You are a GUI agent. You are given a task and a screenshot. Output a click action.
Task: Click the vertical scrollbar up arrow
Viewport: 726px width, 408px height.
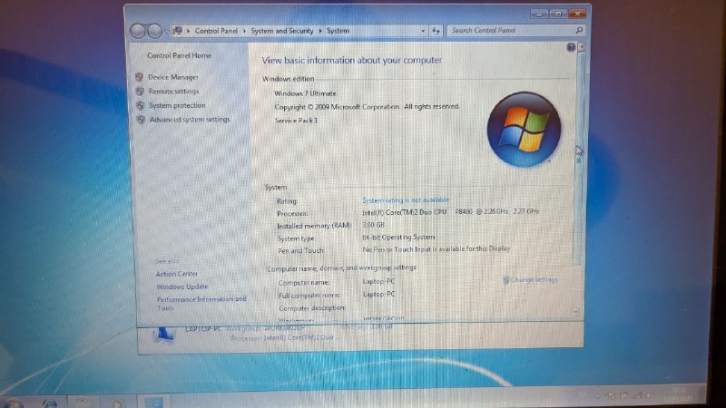tap(582, 47)
